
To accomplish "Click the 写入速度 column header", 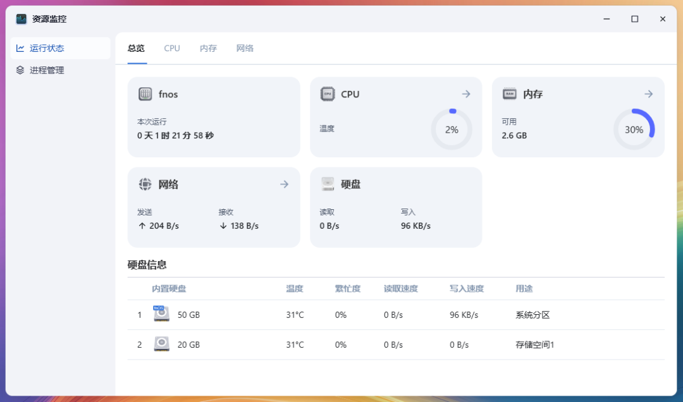I will [467, 289].
